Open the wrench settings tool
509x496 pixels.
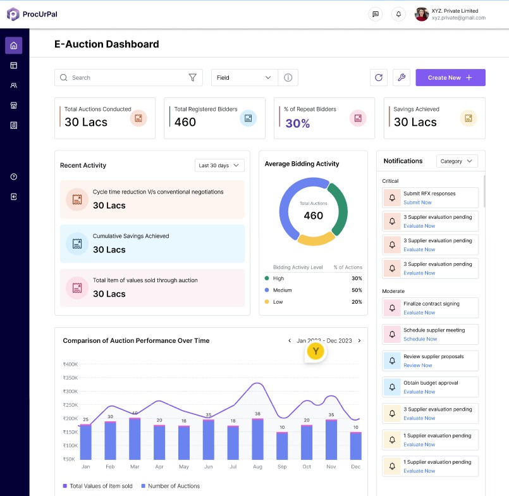pyautogui.click(x=401, y=78)
